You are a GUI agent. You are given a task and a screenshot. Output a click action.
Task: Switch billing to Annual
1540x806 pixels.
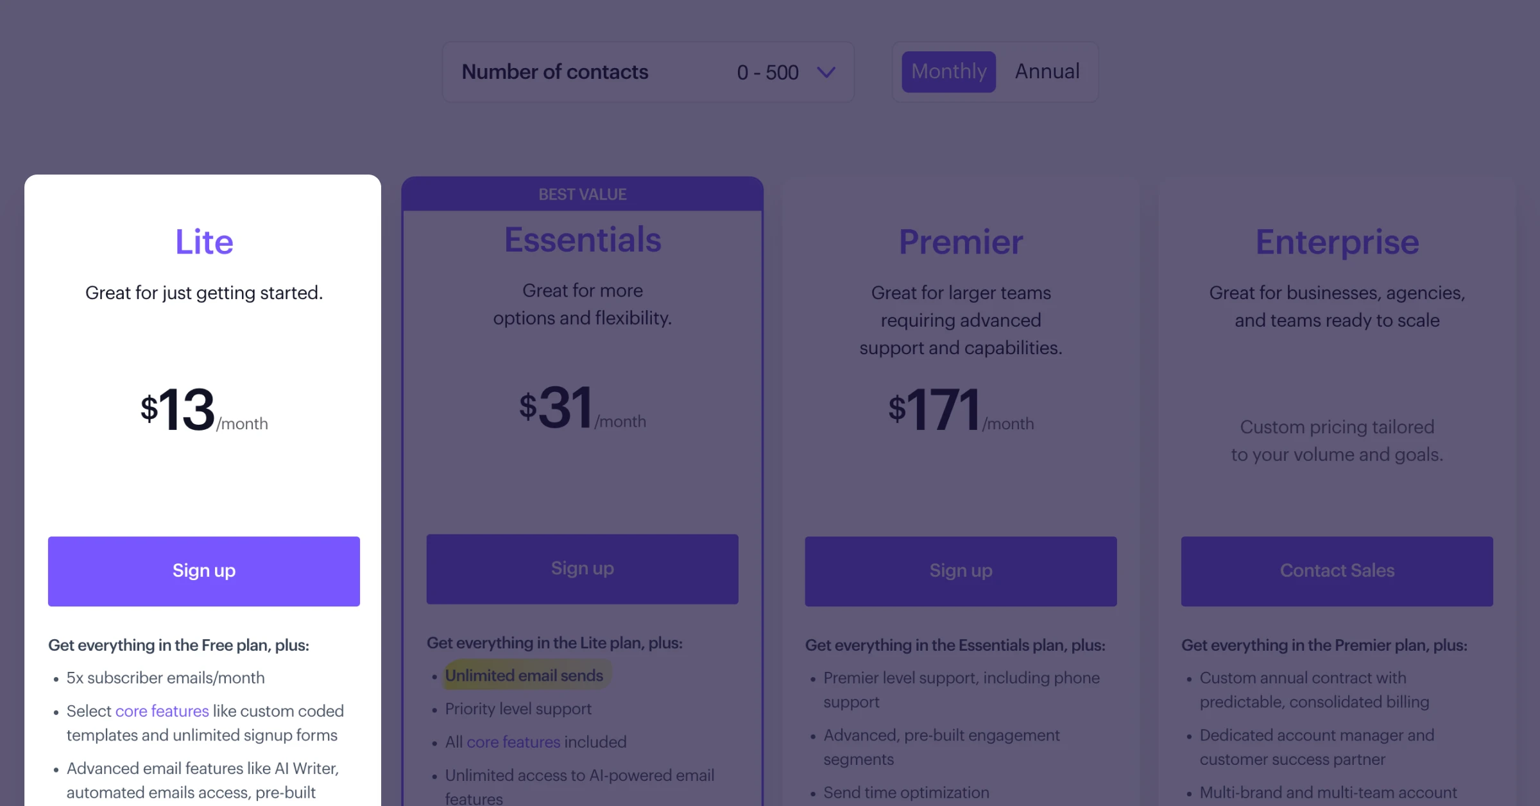tap(1047, 71)
